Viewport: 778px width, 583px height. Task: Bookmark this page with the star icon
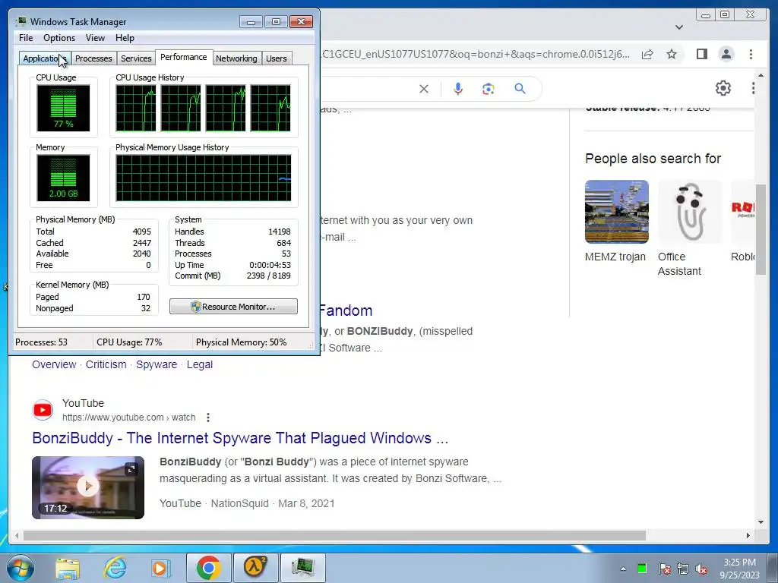click(x=672, y=54)
